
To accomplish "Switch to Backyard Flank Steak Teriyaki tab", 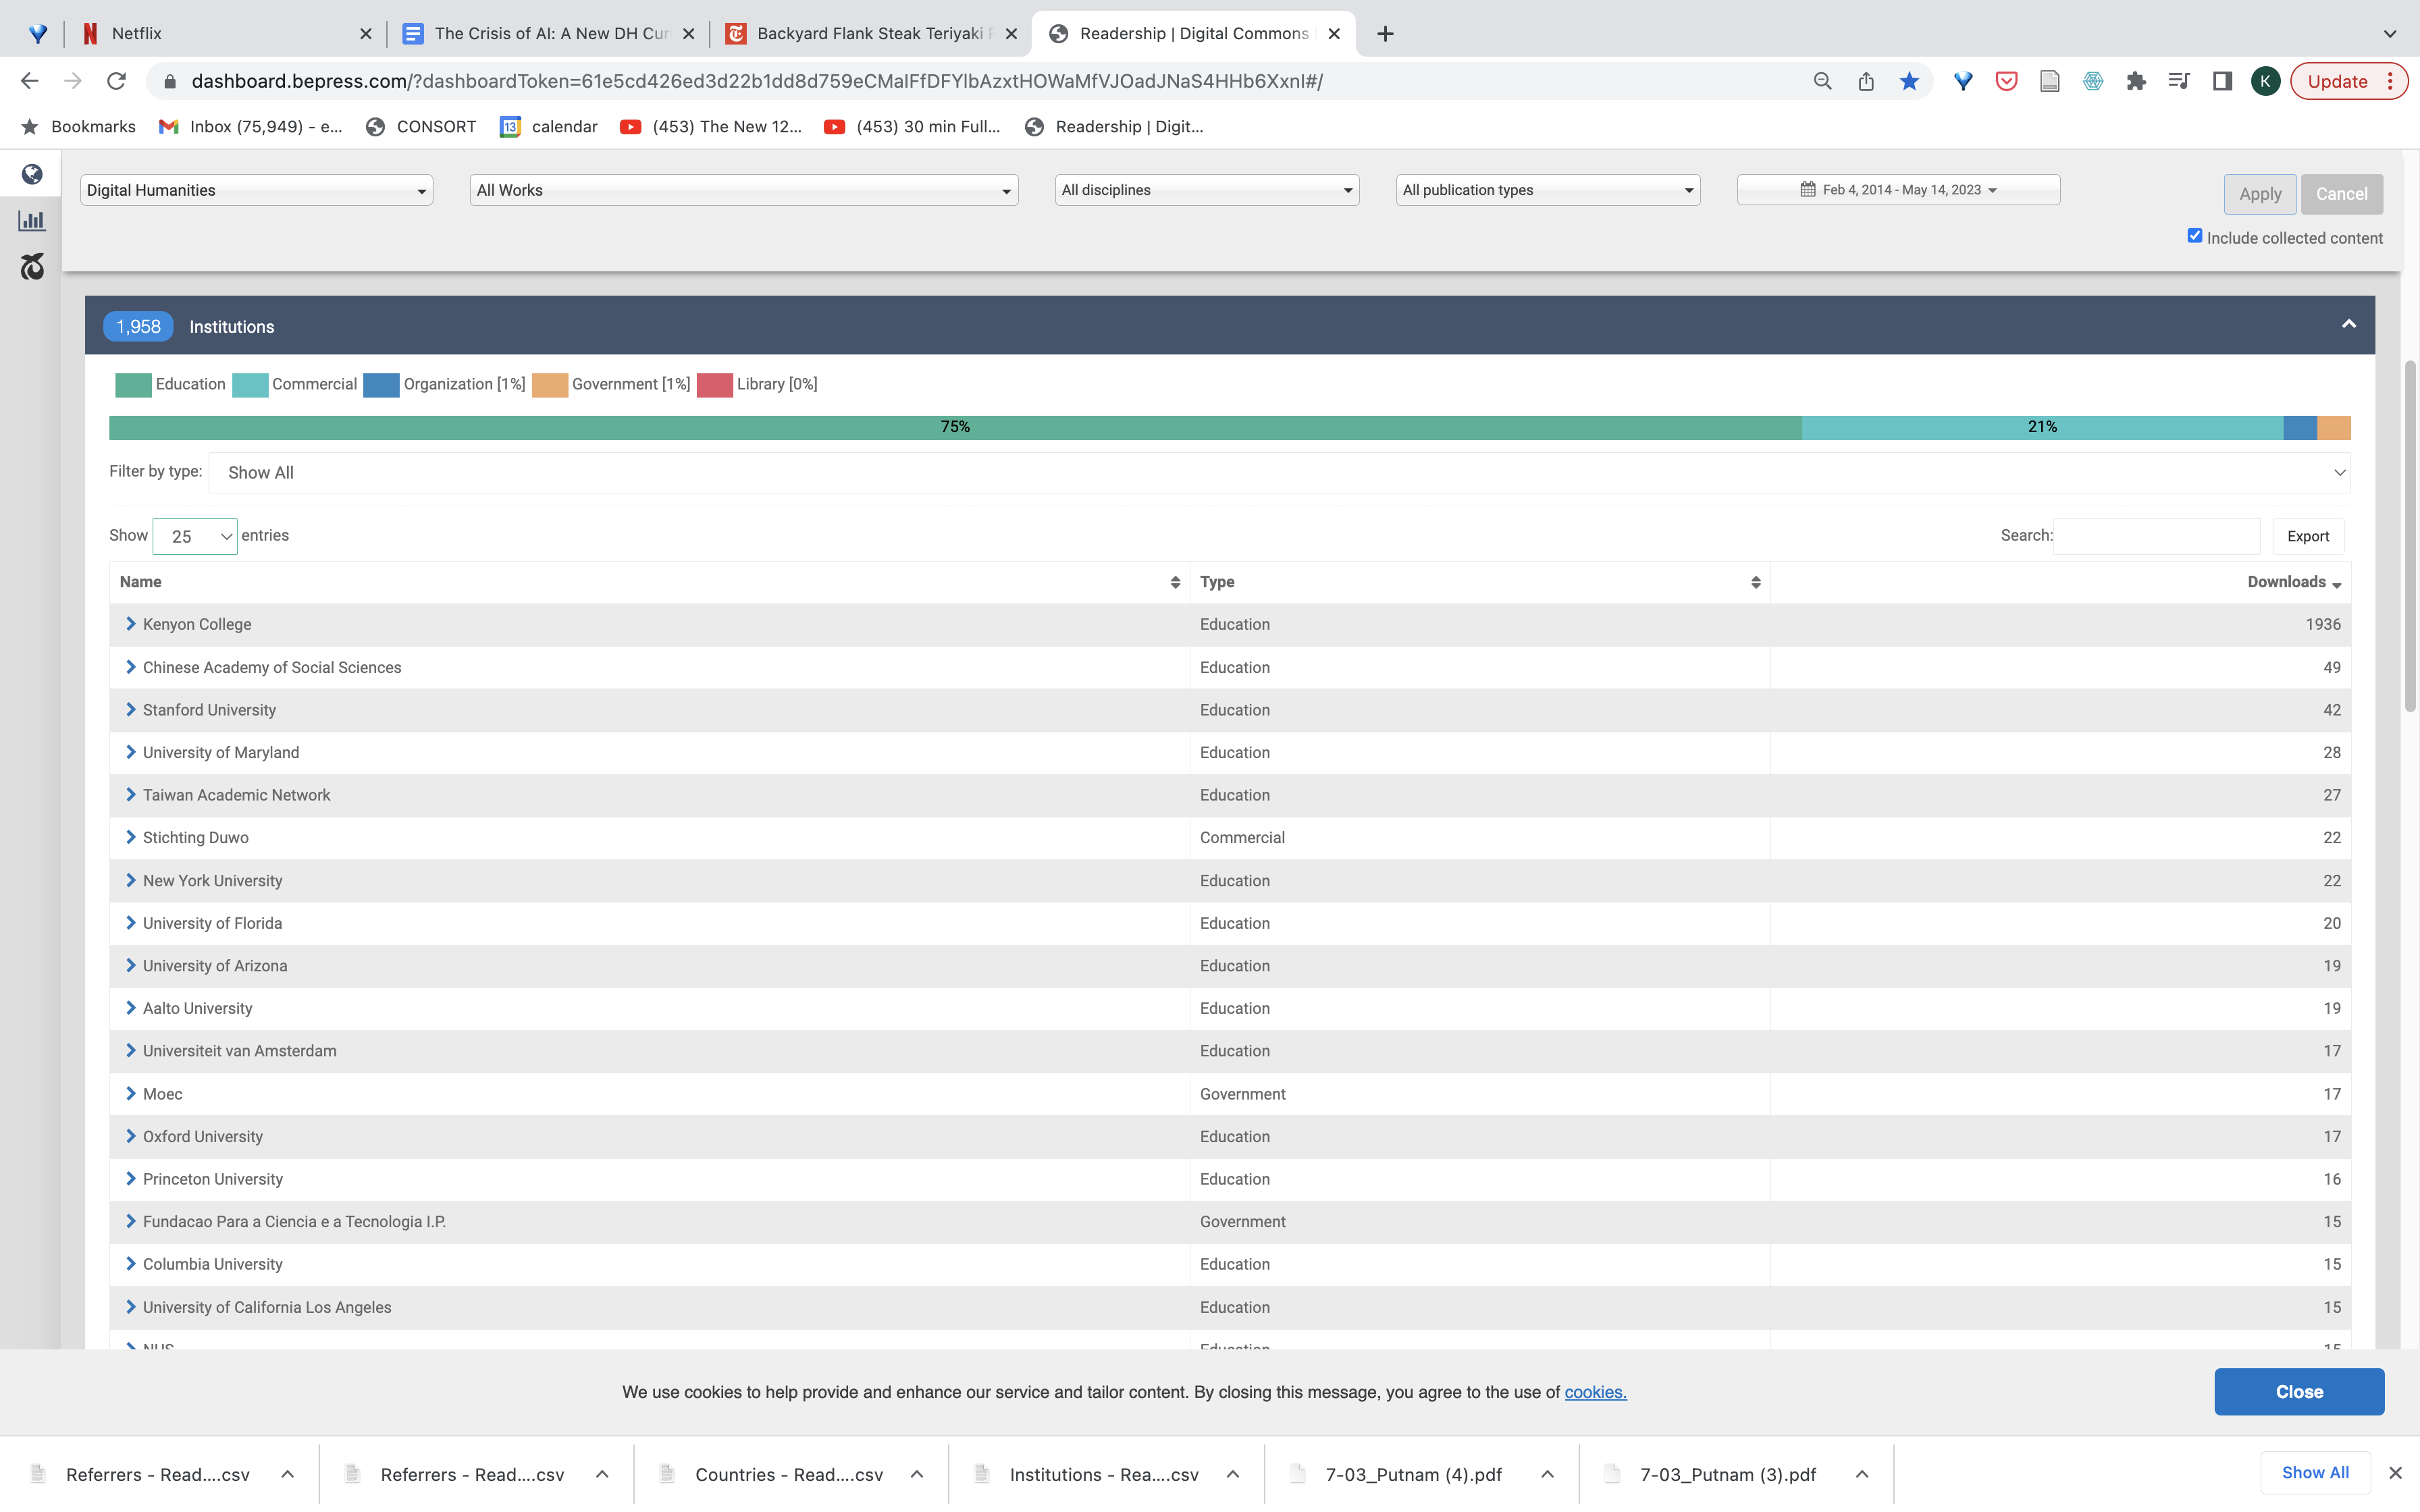I will click(x=868, y=33).
